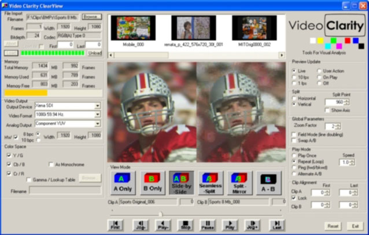Set split to Vertical
The width and height of the screenshot is (369, 235).
[x=294, y=104]
